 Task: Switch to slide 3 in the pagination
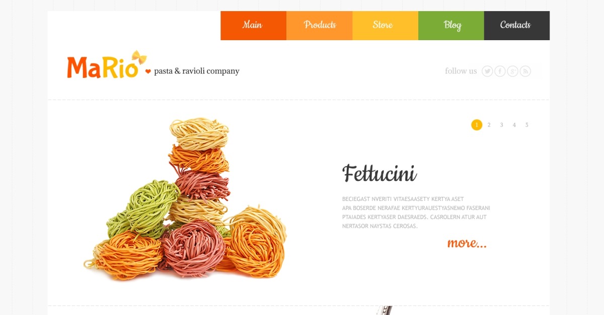point(501,125)
